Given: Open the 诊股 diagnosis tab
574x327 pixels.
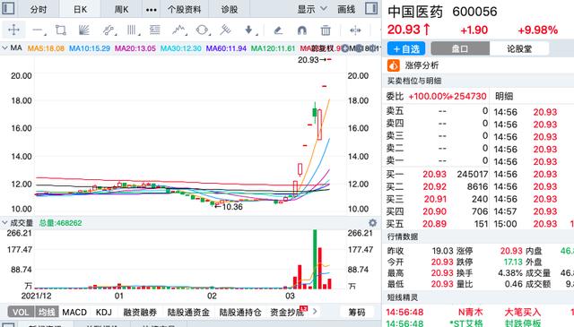Looking at the screenshot, I should 230,9.
